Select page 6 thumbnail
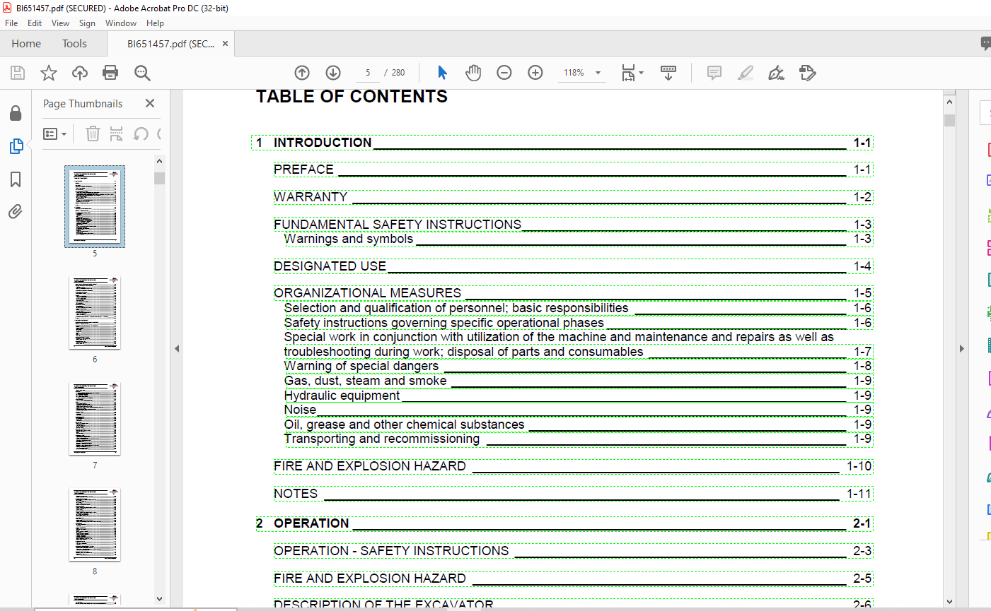This screenshot has width=991, height=611. coord(95,313)
